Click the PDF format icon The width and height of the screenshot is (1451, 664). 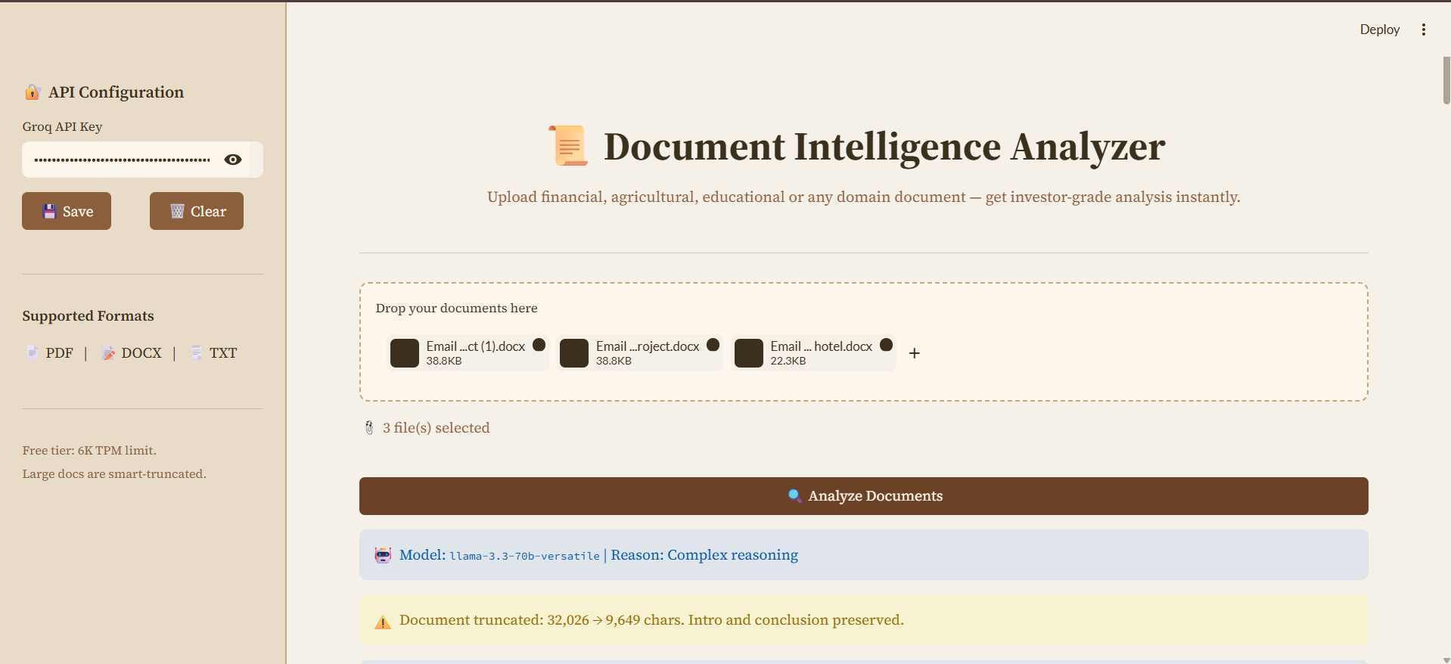pyautogui.click(x=33, y=352)
